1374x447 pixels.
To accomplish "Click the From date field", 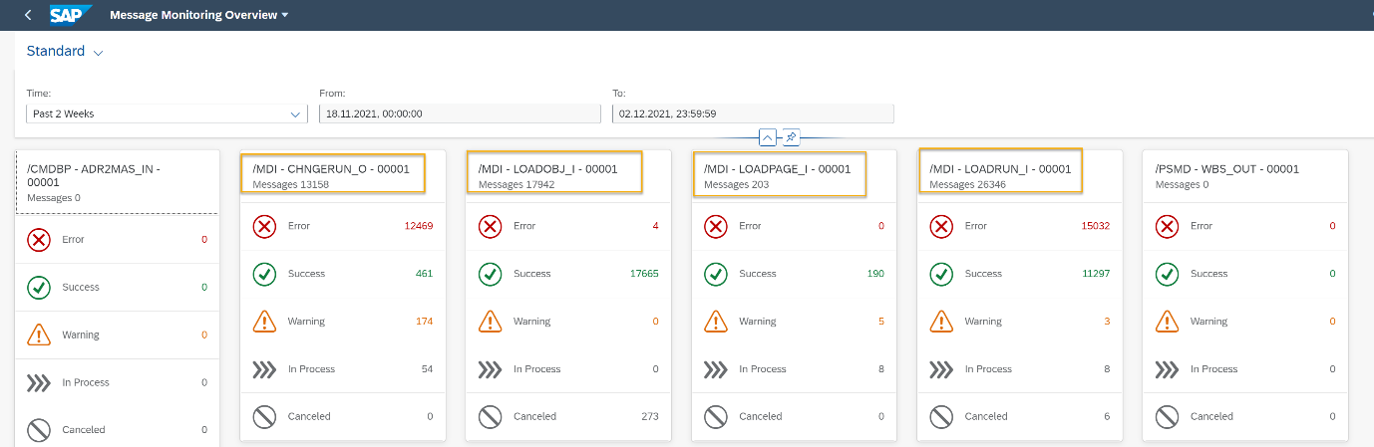I will tap(460, 113).
